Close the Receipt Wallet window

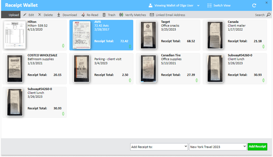click(266, 2)
